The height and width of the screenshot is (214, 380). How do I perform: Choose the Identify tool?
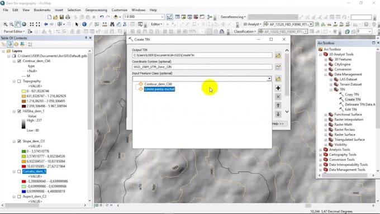pyautogui.click(x=84, y=24)
